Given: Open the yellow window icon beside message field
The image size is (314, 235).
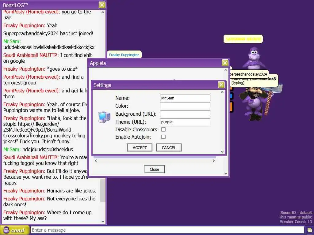Looking at the screenshot, I should point(310,230).
